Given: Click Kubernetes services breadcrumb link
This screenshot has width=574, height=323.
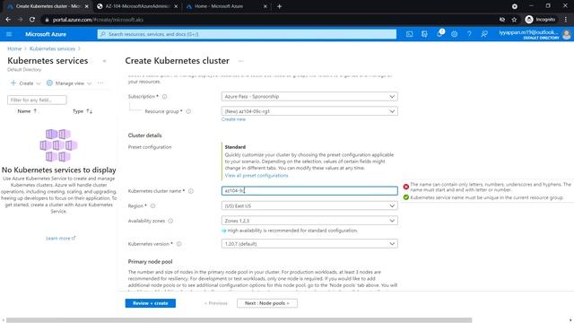Looking at the screenshot, I should coord(52,48).
